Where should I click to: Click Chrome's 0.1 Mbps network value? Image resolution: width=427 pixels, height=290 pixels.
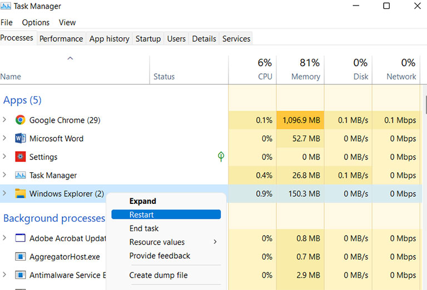[400, 120]
